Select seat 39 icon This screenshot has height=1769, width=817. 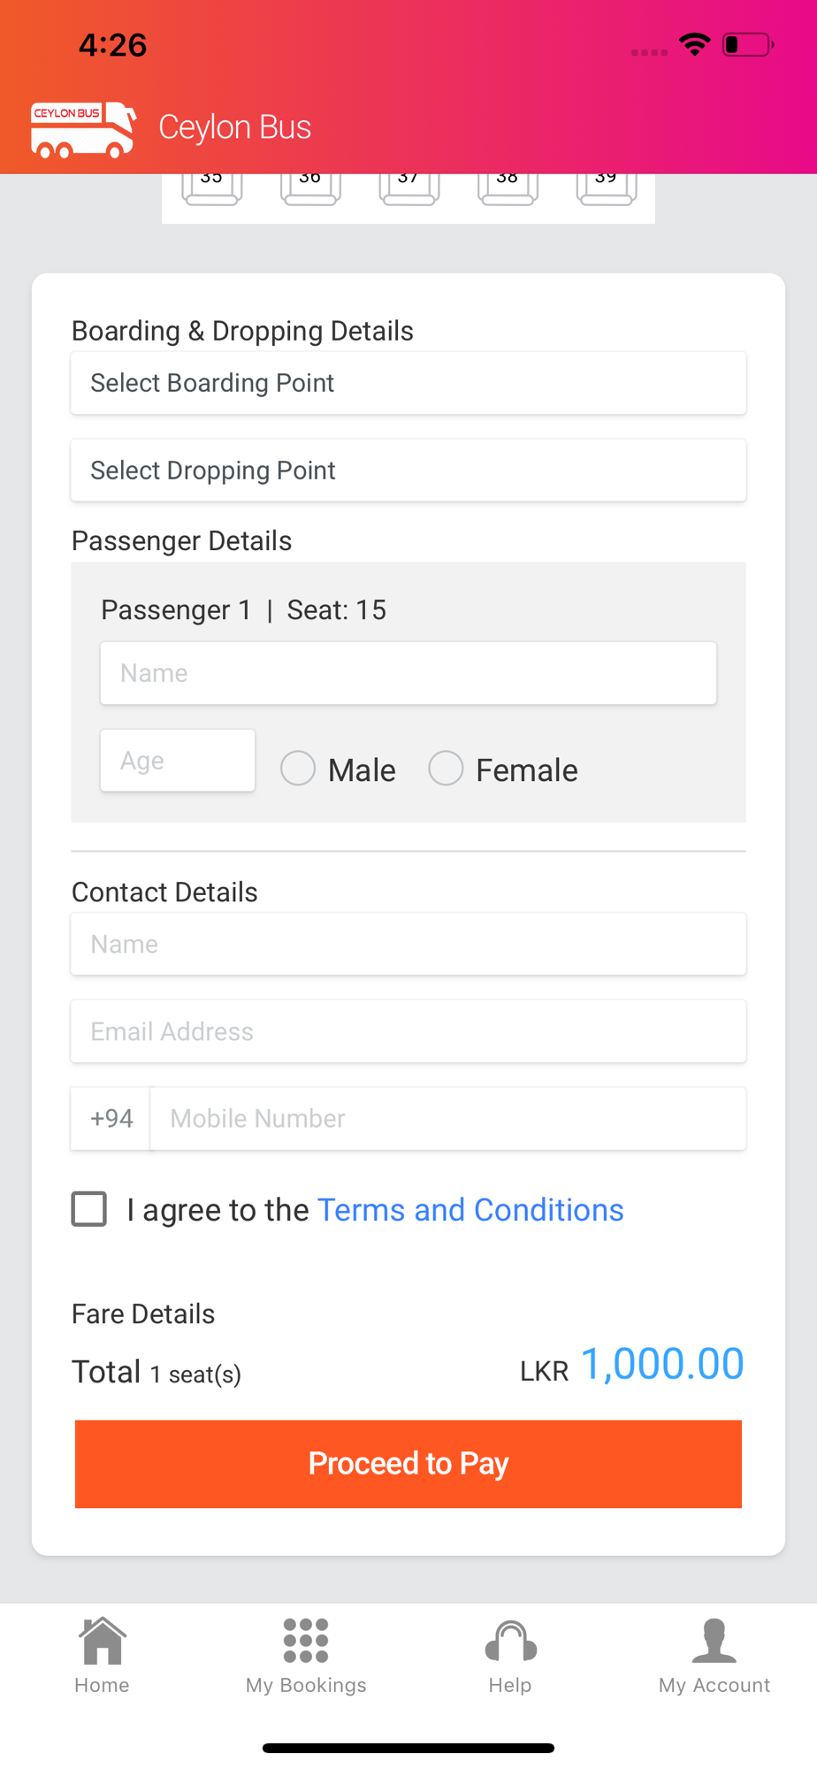pos(607,188)
